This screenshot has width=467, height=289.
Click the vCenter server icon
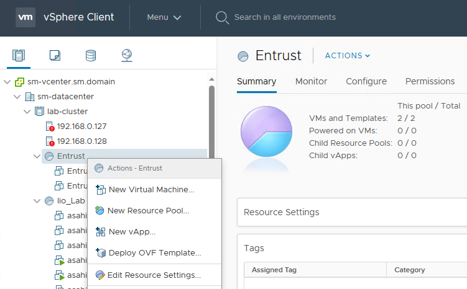click(x=20, y=82)
